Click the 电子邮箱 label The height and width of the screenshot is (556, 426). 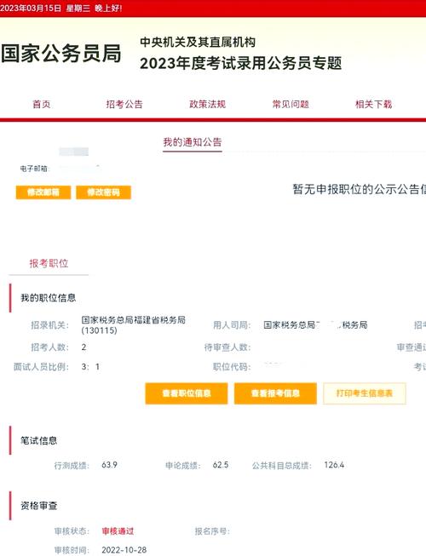pos(34,169)
